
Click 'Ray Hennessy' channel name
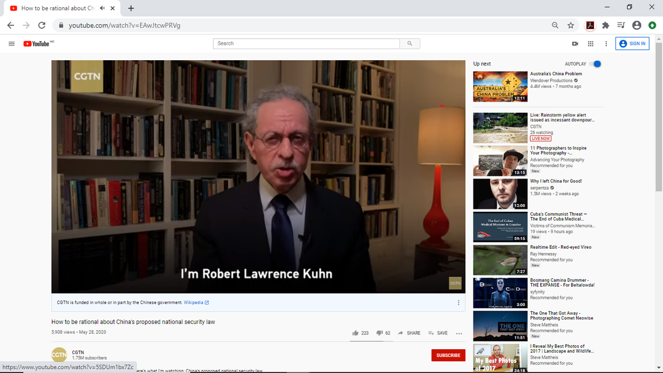click(543, 254)
